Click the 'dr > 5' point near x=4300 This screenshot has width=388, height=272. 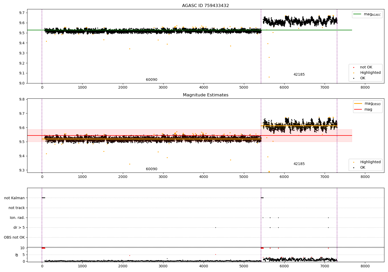[215, 228]
